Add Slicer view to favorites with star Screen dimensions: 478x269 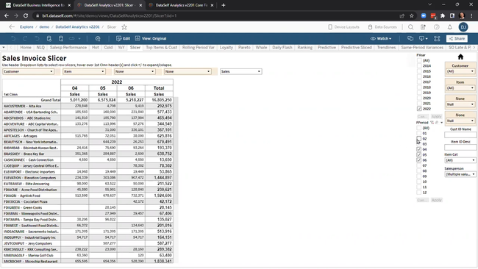click(124, 27)
